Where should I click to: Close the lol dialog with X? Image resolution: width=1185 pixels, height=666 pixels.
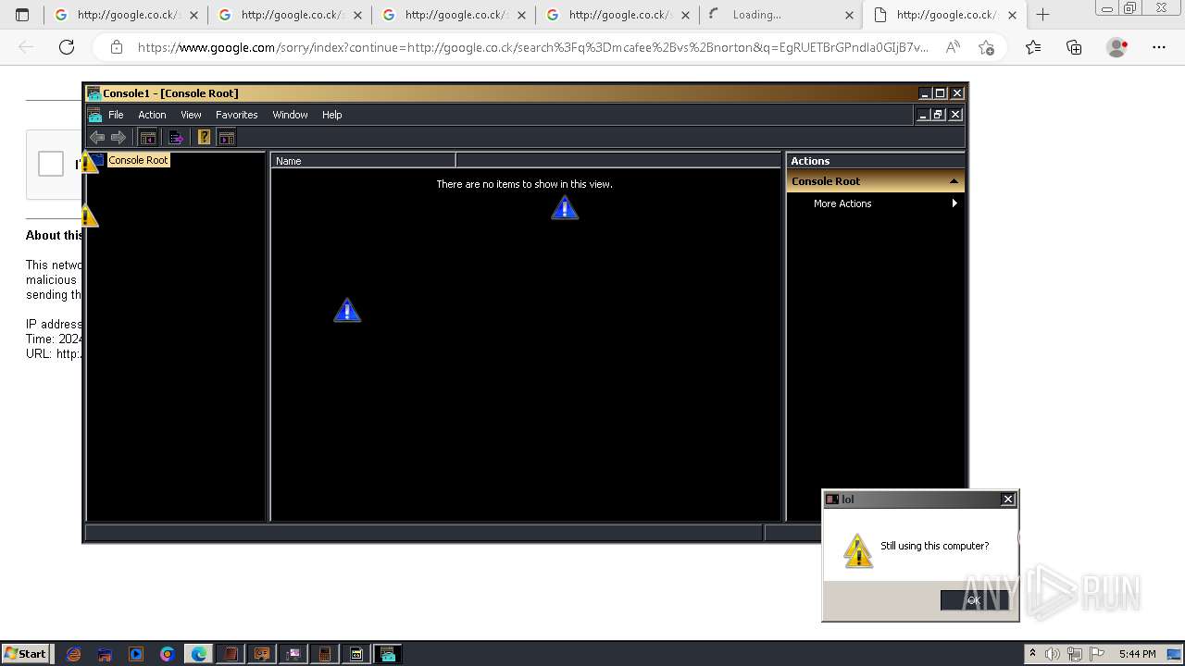1008,499
